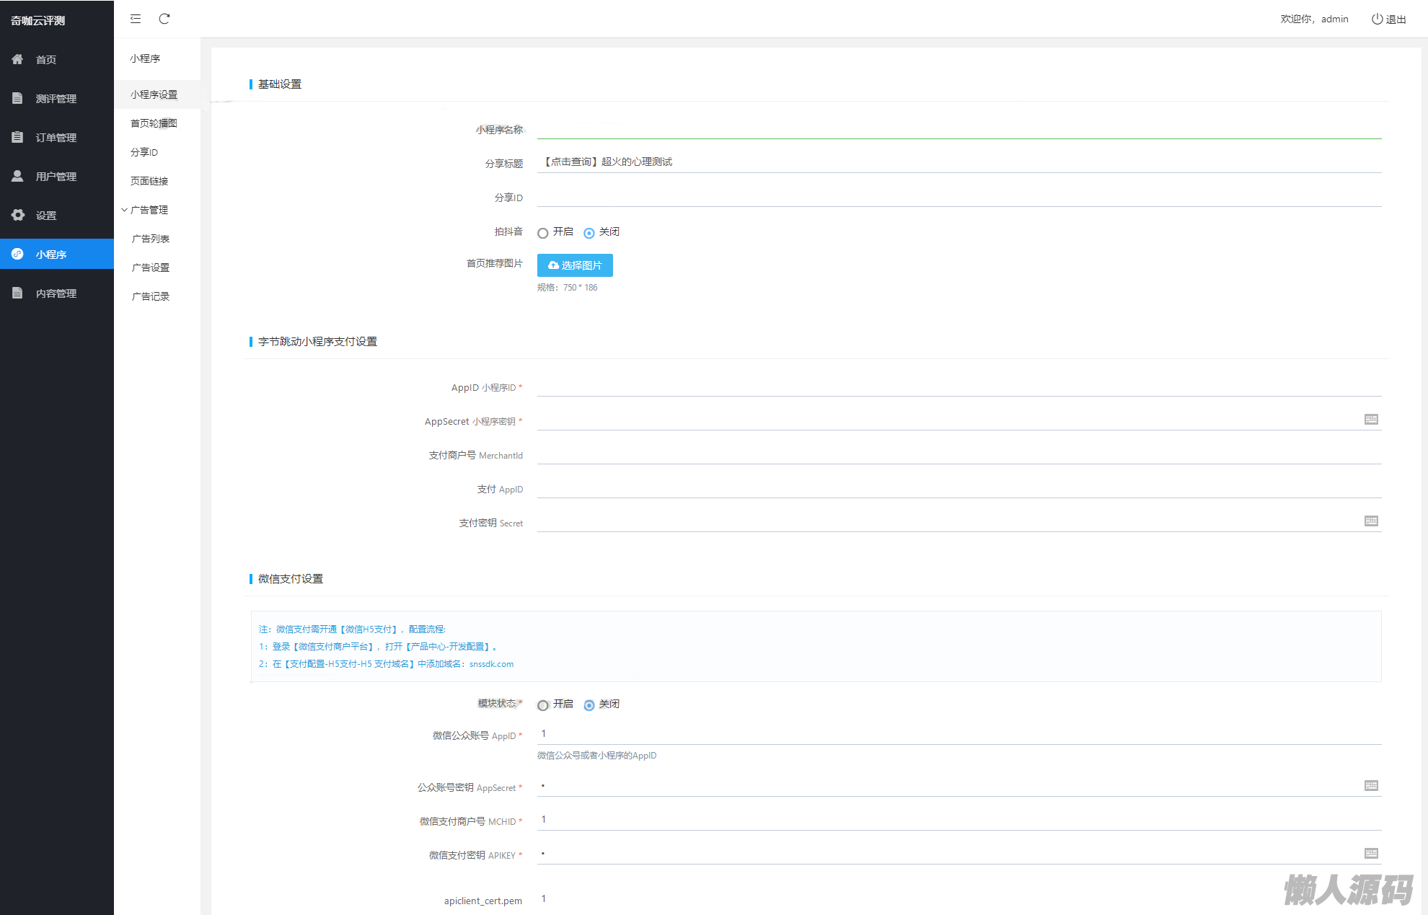Enable 拍抖音 with the 开启 radio

tap(543, 233)
